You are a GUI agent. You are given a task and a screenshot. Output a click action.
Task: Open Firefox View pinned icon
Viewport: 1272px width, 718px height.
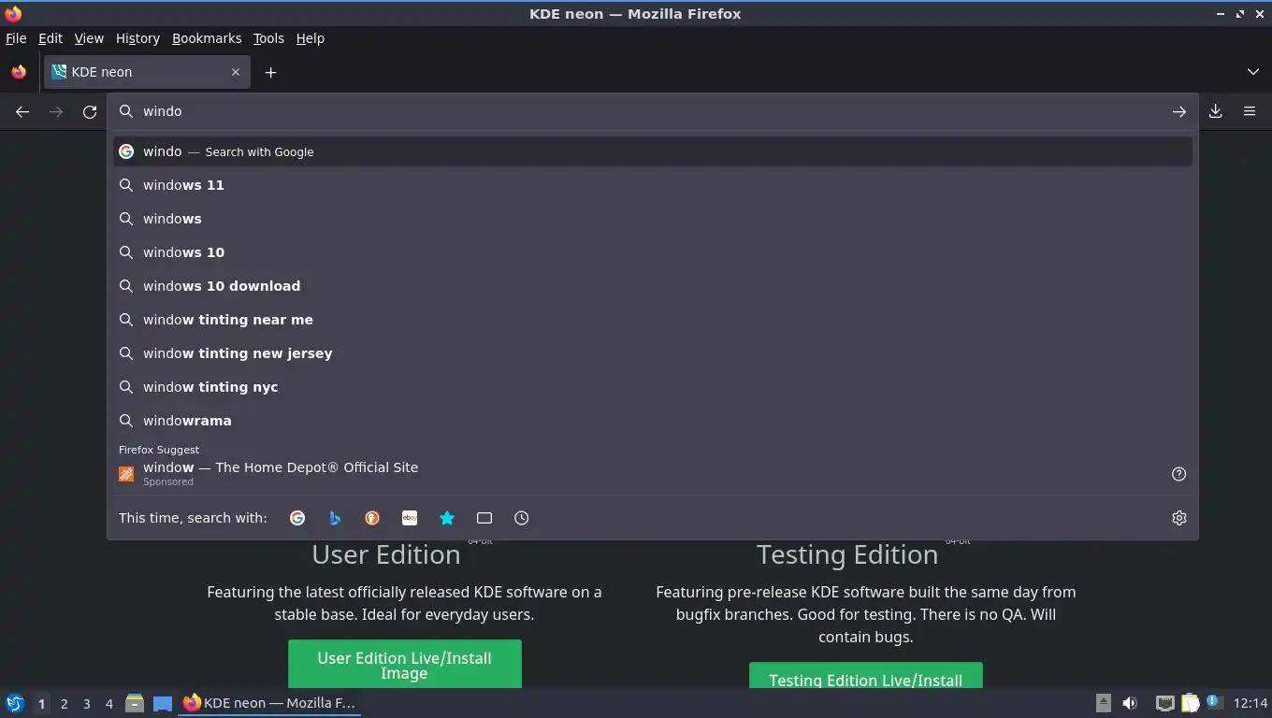click(19, 72)
